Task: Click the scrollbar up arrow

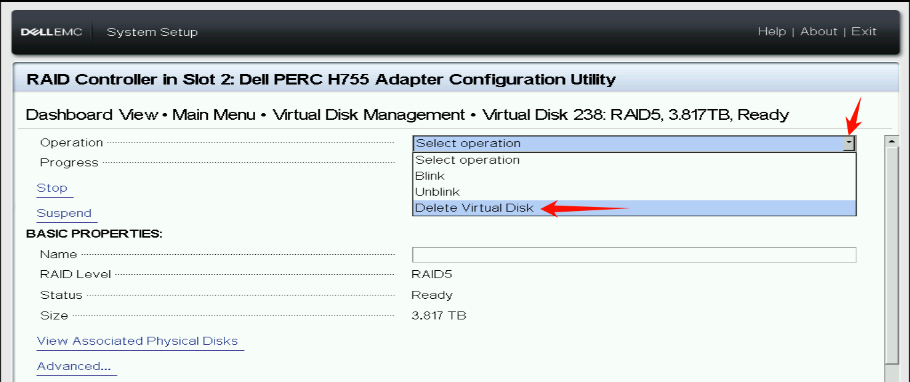Action: [x=891, y=141]
